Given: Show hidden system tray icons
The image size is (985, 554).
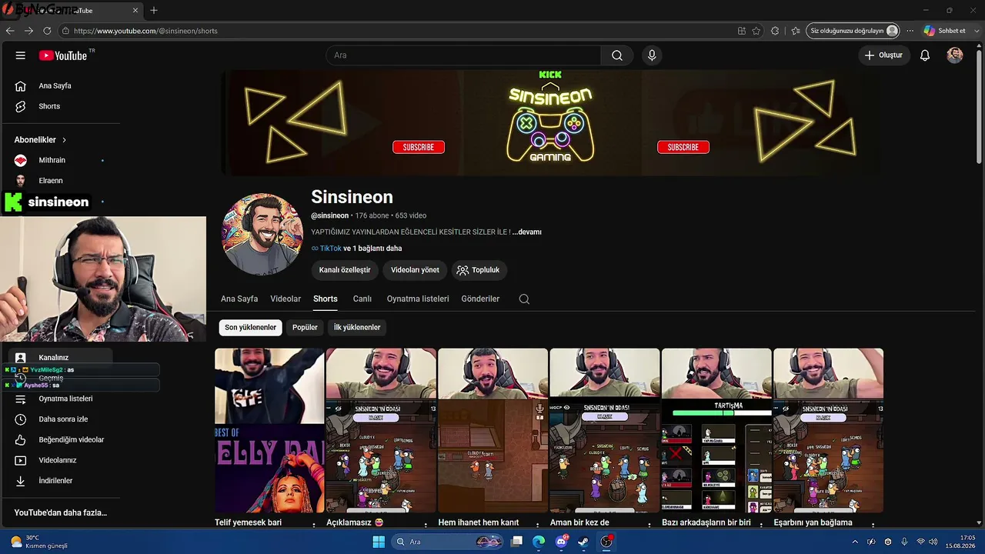Looking at the screenshot, I should click(x=855, y=542).
